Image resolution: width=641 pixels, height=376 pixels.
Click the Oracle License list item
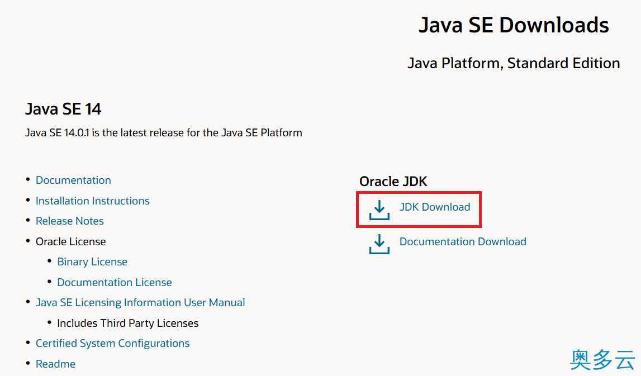pos(71,241)
